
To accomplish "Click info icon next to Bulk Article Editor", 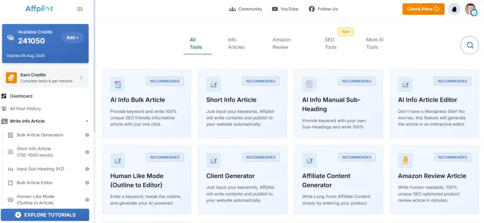I will [87, 183].
